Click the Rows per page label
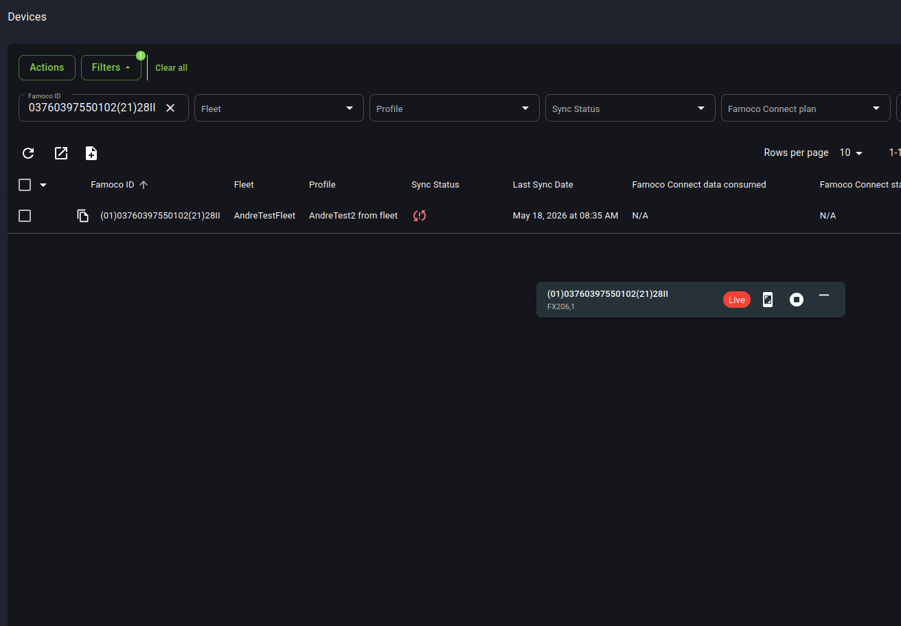 [796, 153]
